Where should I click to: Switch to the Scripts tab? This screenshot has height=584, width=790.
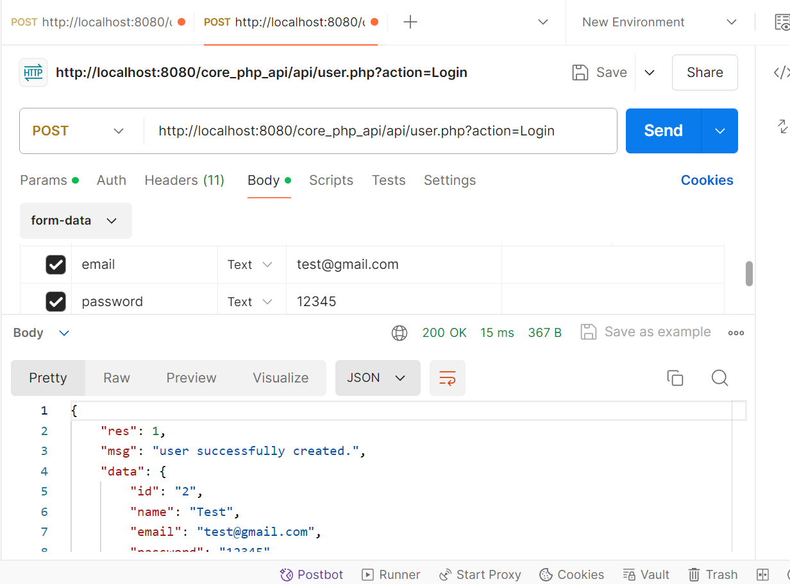[x=331, y=180]
